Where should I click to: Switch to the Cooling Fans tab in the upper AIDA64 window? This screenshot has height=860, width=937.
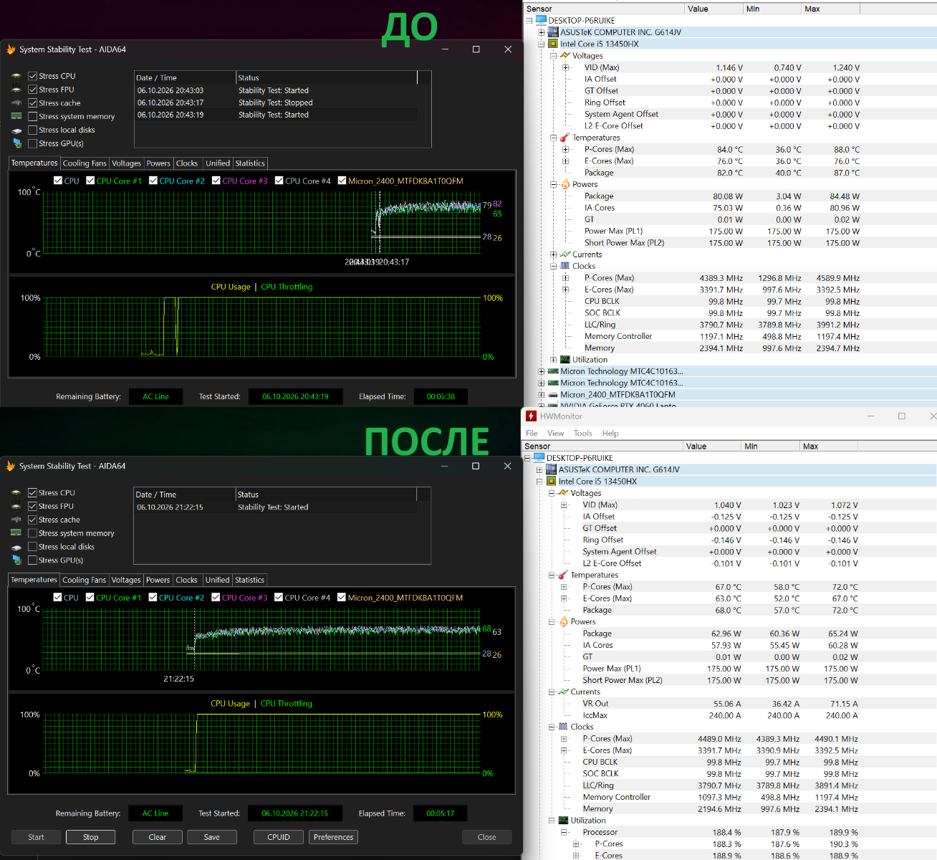pyautogui.click(x=85, y=163)
